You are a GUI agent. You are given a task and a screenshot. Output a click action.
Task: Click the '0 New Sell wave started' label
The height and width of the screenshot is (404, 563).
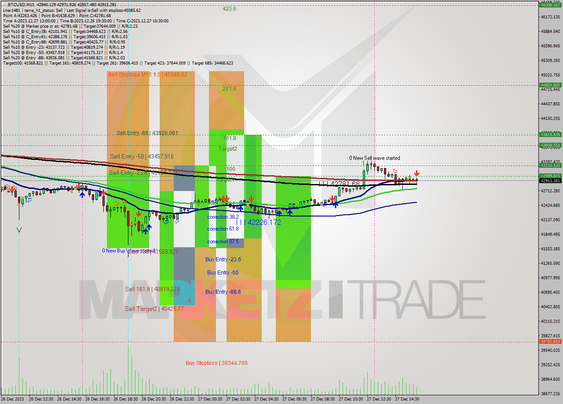pyautogui.click(x=375, y=158)
